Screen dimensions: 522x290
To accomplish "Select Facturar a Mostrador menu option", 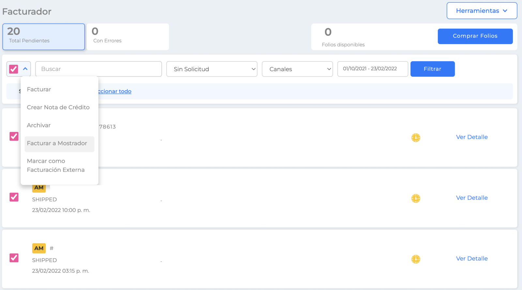I will (59, 144).
